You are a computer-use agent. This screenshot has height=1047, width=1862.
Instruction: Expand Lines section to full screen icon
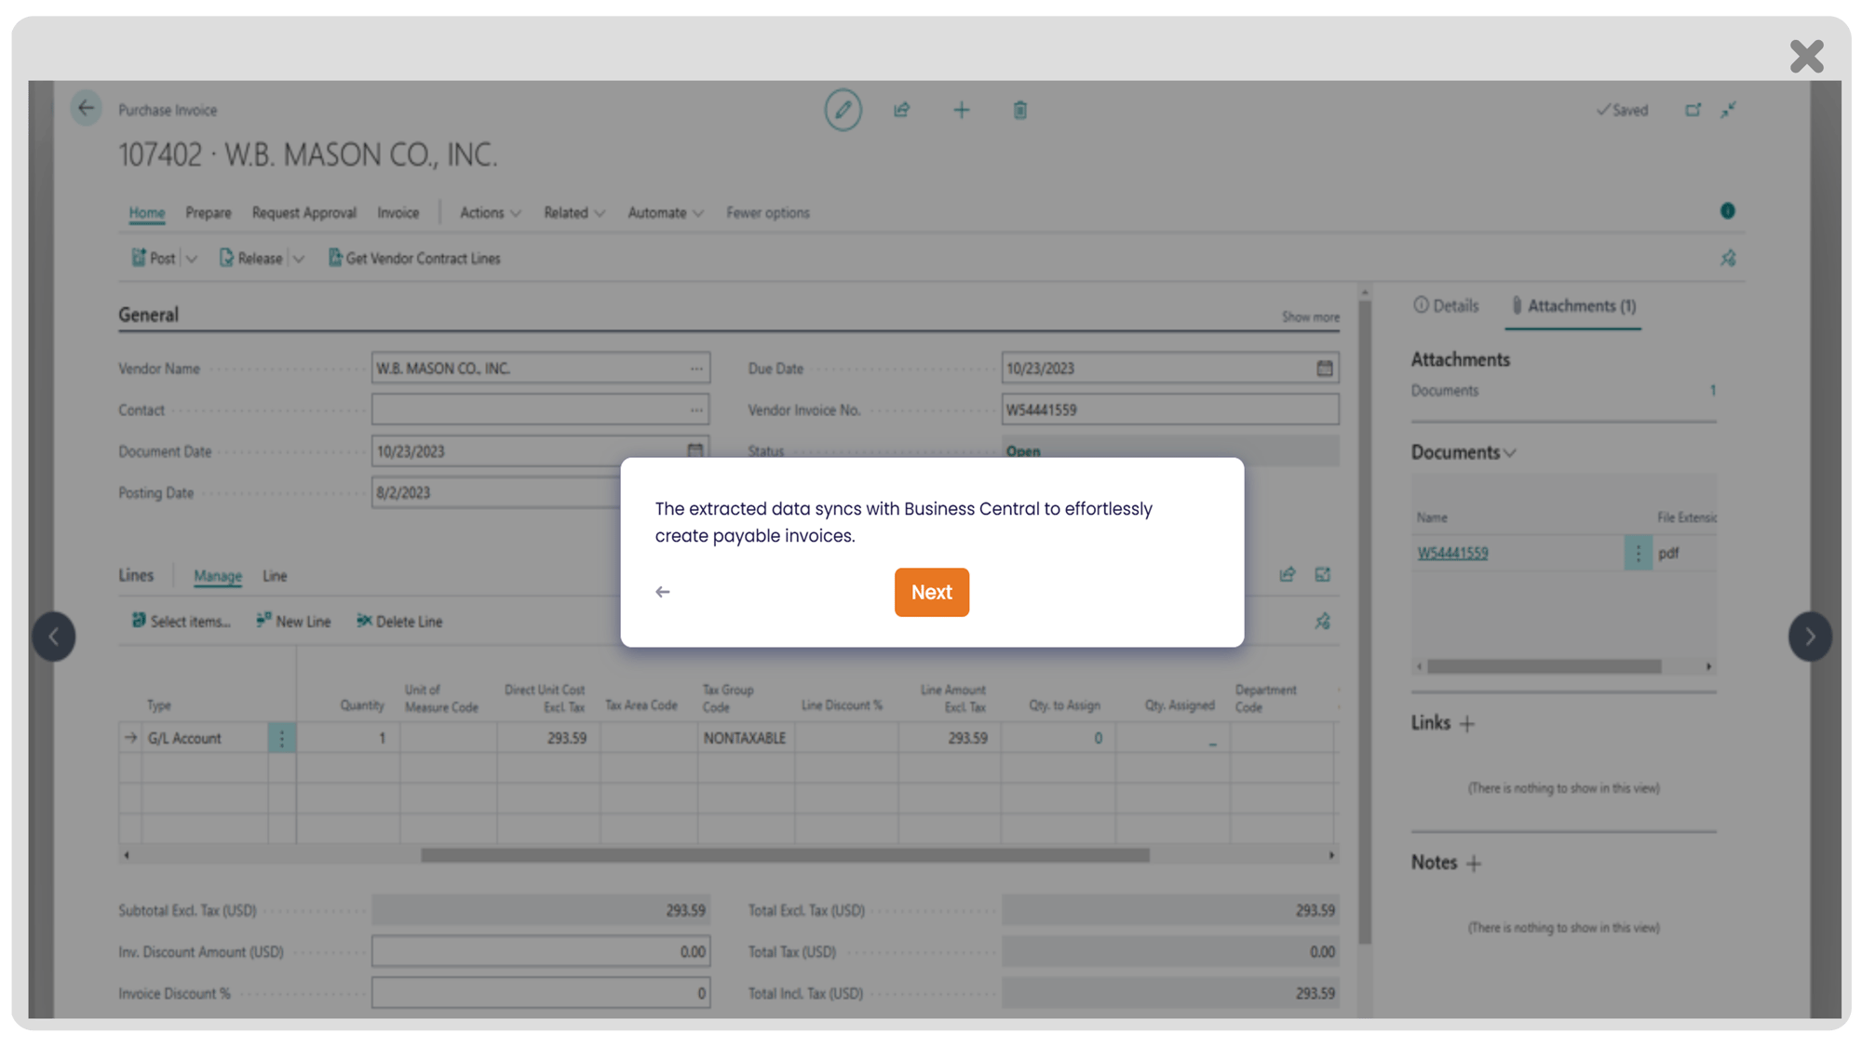[1322, 575]
